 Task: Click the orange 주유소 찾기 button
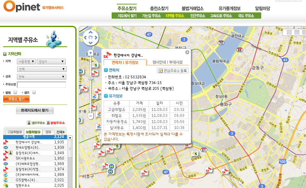pyautogui.click(x=16, y=99)
